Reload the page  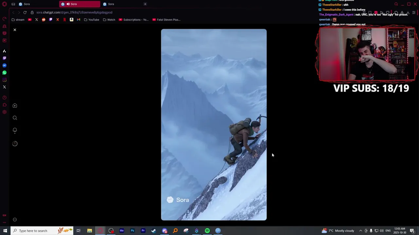pos(25,12)
